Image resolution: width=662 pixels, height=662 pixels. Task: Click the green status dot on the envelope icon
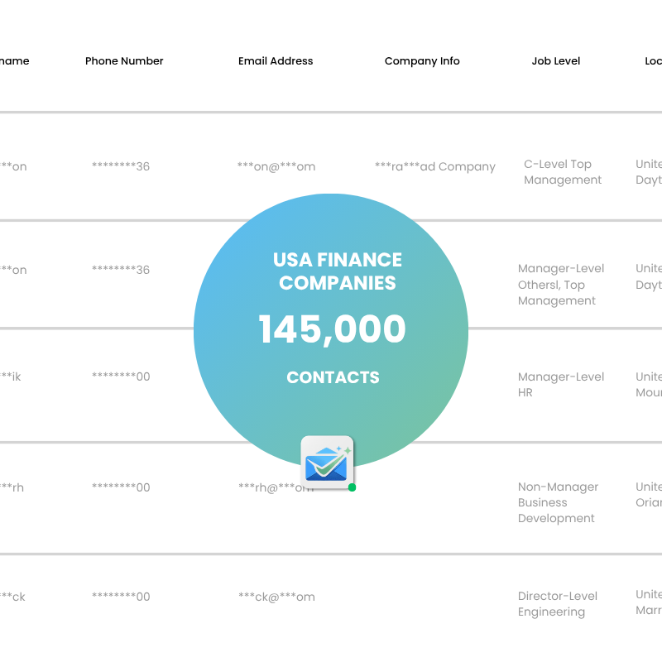point(352,487)
